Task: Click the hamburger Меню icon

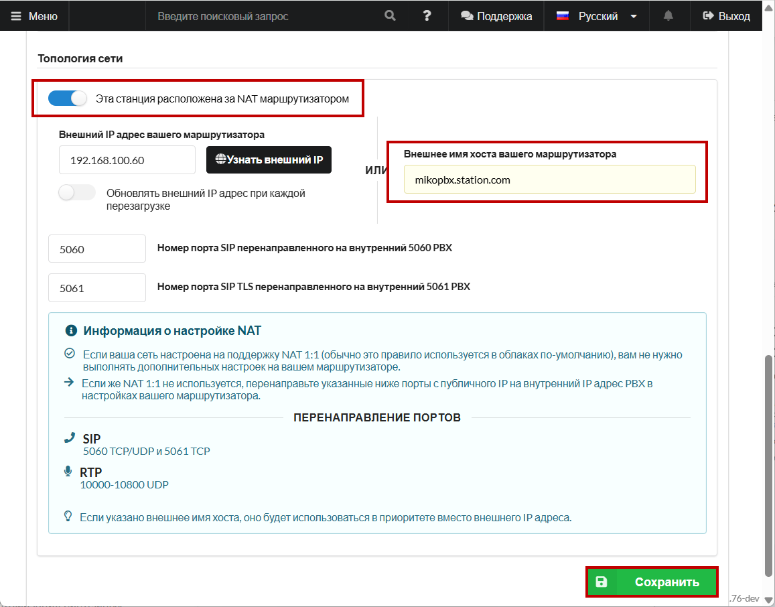Action: tap(16, 16)
